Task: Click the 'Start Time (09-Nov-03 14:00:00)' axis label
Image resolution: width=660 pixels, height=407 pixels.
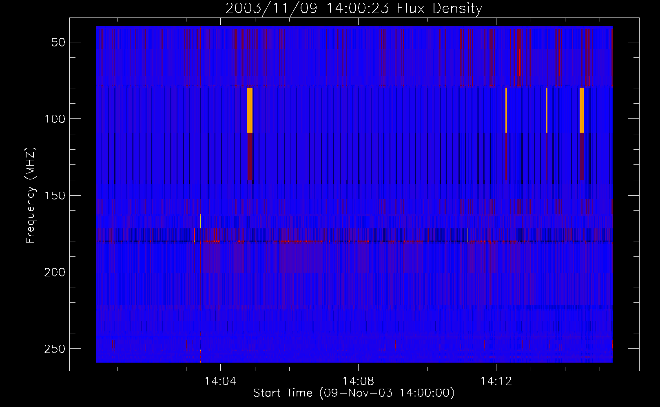Action: (x=354, y=393)
